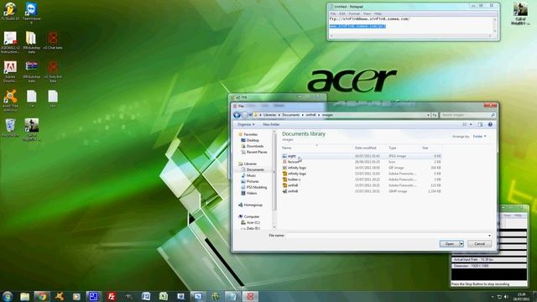
Task: Open the Organize dropdown menu
Action: coord(246,124)
